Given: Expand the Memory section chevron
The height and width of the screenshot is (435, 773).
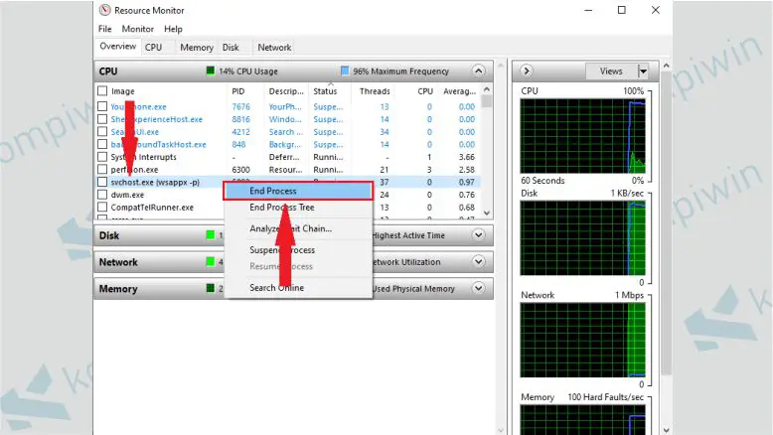Looking at the screenshot, I should click(x=478, y=288).
